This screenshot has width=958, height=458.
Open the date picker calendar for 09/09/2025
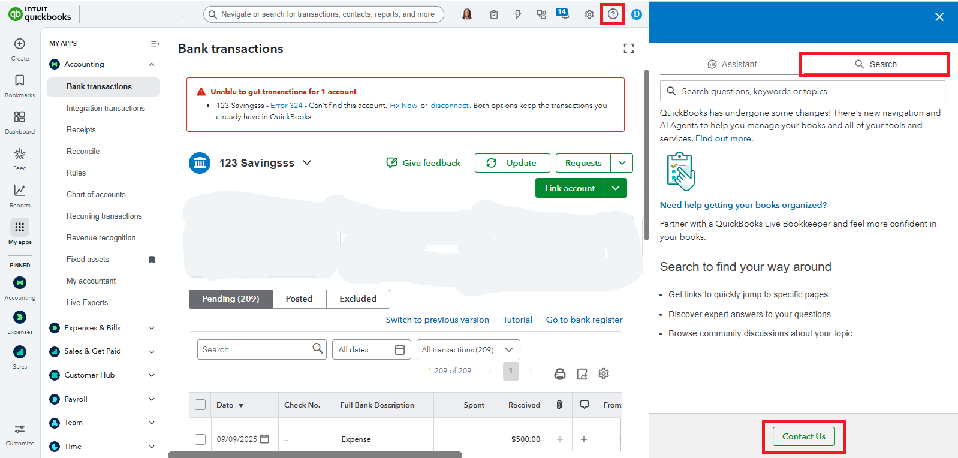pyautogui.click(x=264, y=439)
